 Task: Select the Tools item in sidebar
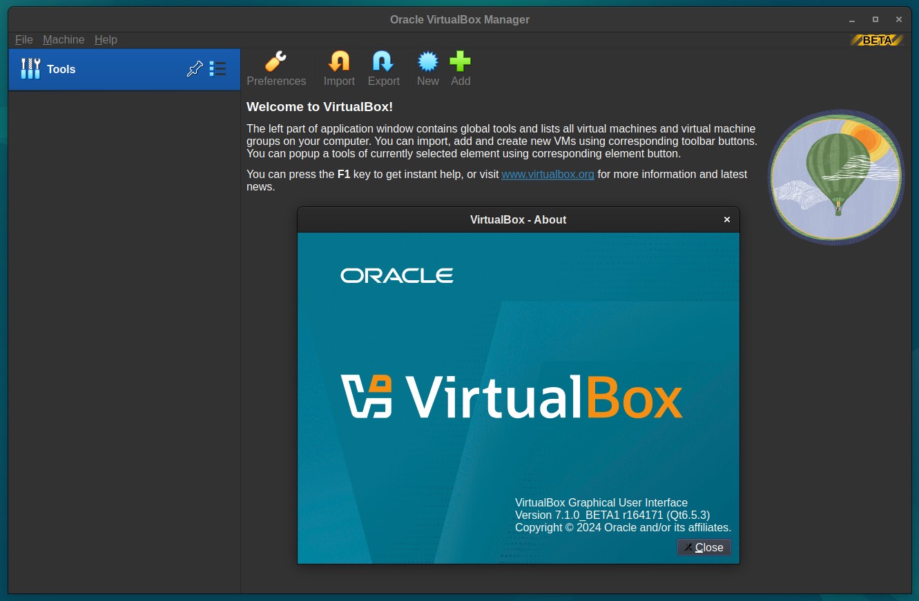point(124,69)
